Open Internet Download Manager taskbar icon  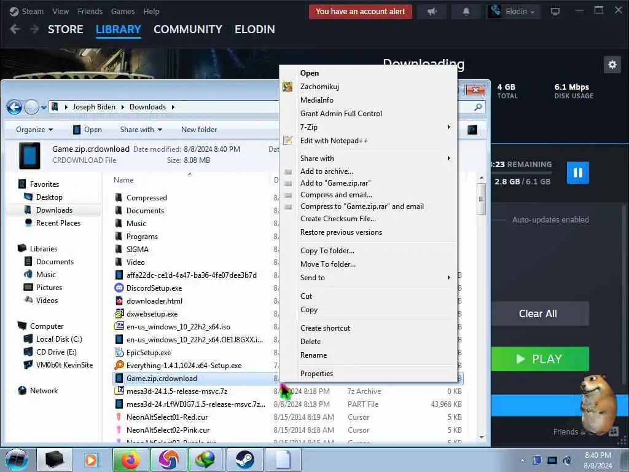205,460
